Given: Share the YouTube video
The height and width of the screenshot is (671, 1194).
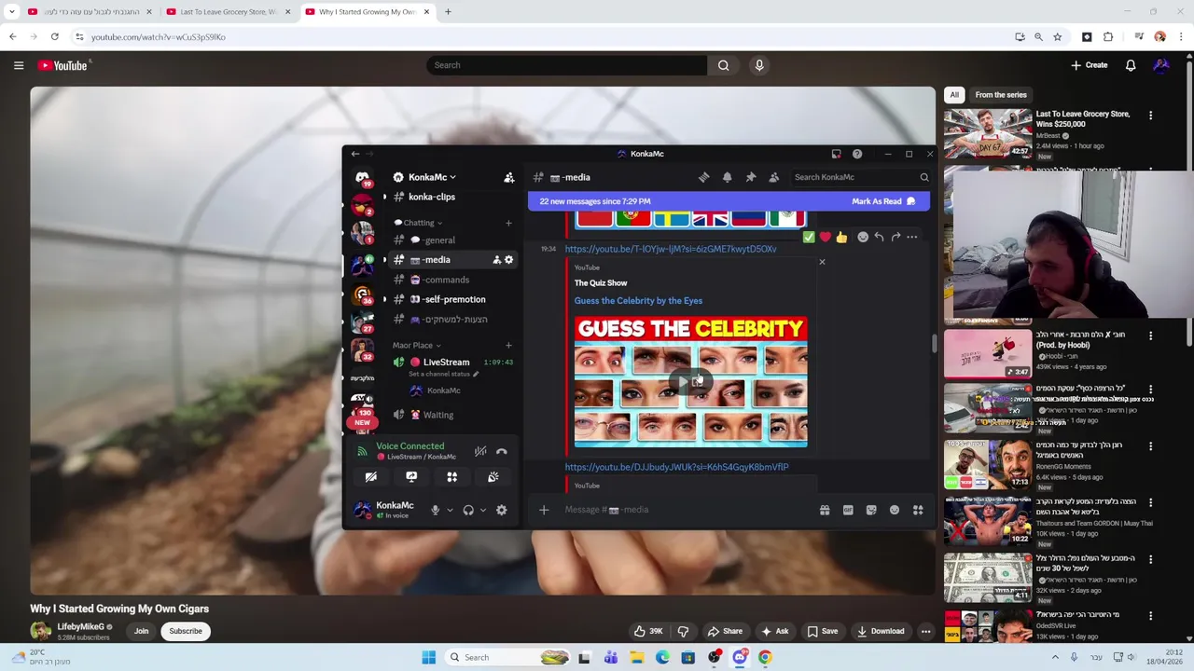Looking at the screenshot, I should pyautogui.click(x=725, y=631).
